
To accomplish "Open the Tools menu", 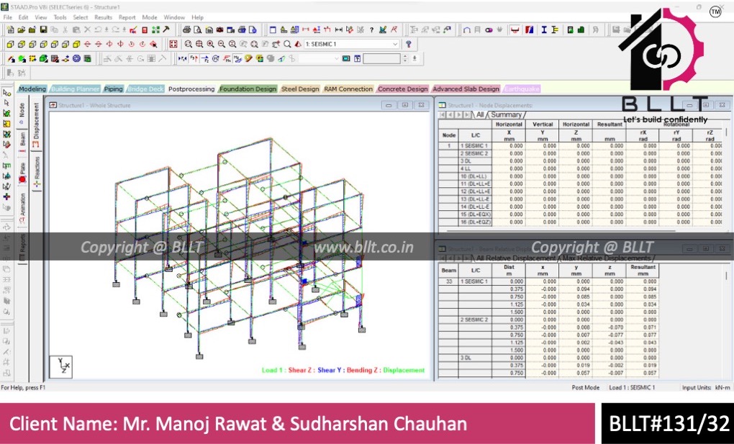I will coord(60,17).
